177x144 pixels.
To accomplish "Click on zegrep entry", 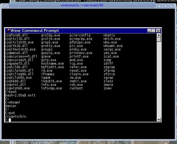I will [109, 67].
